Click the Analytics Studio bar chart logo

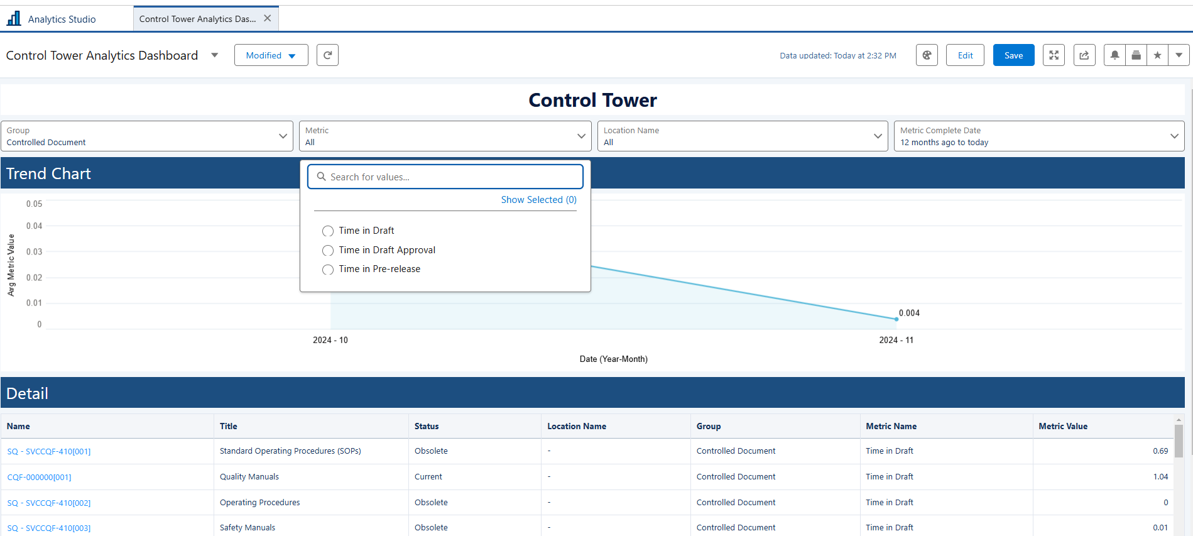[x=14, y=19]
